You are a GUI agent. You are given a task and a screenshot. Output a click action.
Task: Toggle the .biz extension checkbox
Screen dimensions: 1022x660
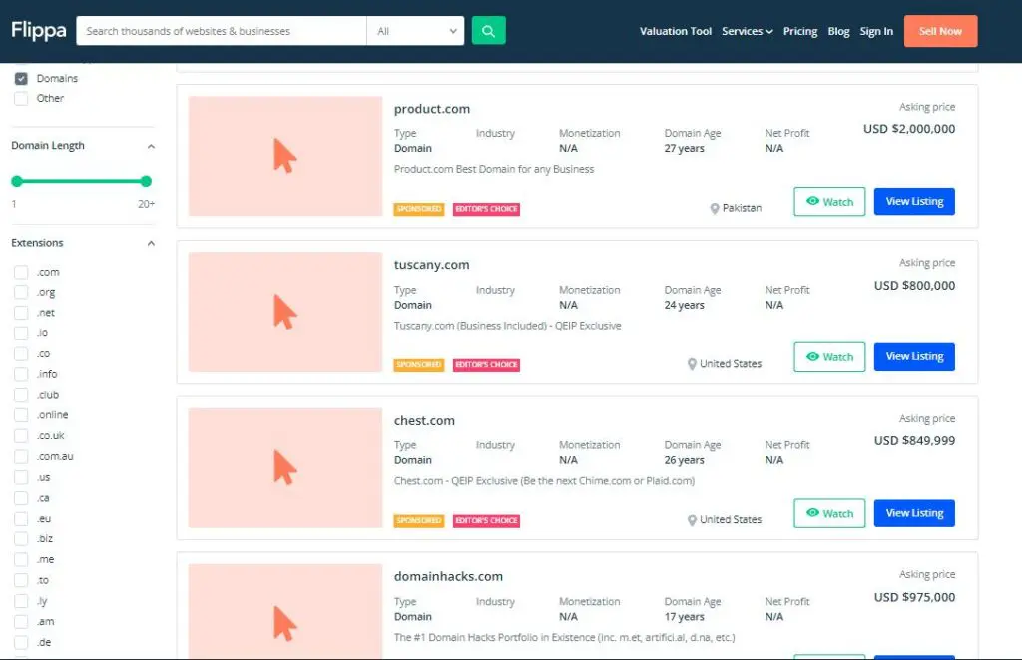tap(21, 539)
